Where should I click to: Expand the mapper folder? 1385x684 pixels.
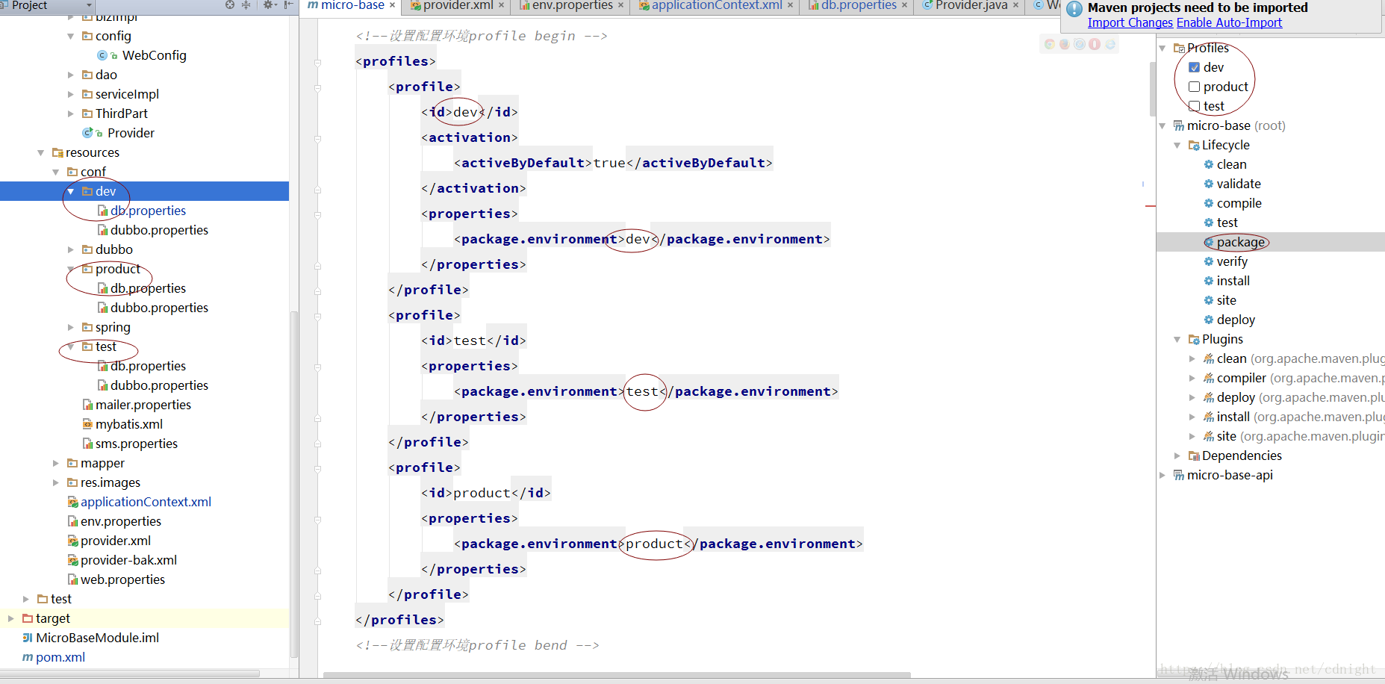tap(56, 463)
